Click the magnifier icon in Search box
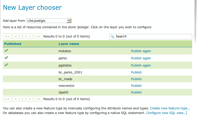The width and height of the screenshot is (197, 123). (112, 36)
